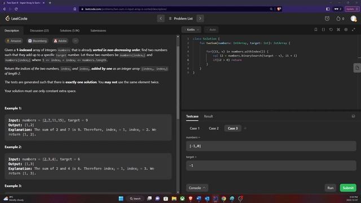Select test Case 3
Image resolution: width=361 pixels, height=203 pixels.
point(232,128)
